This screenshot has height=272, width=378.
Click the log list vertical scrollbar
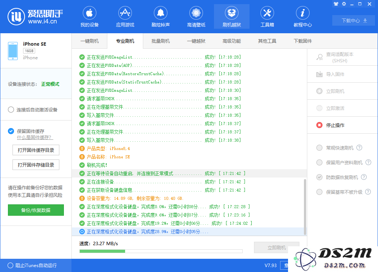(305, 207)
